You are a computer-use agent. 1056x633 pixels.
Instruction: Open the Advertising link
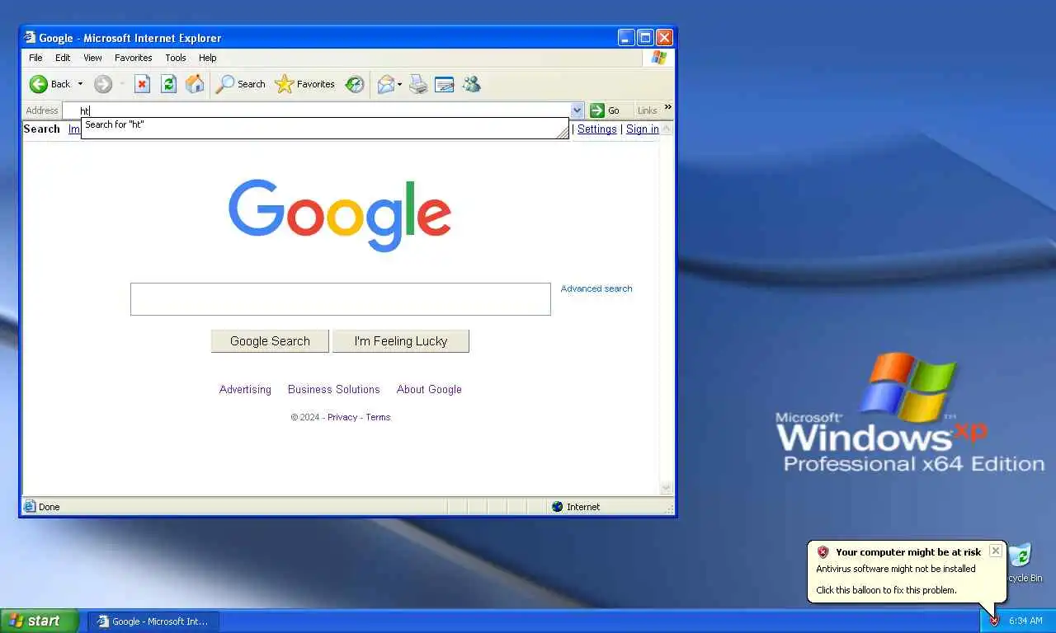point(245,389)
